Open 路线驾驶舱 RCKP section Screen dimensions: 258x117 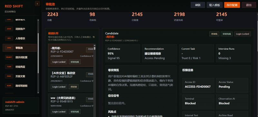20,86
